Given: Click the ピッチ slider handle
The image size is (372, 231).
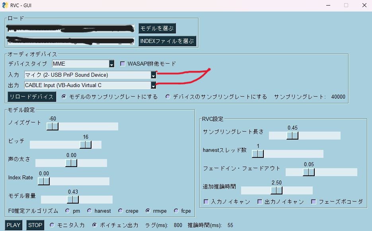Looking at the screenshot, I should point(86,145).
